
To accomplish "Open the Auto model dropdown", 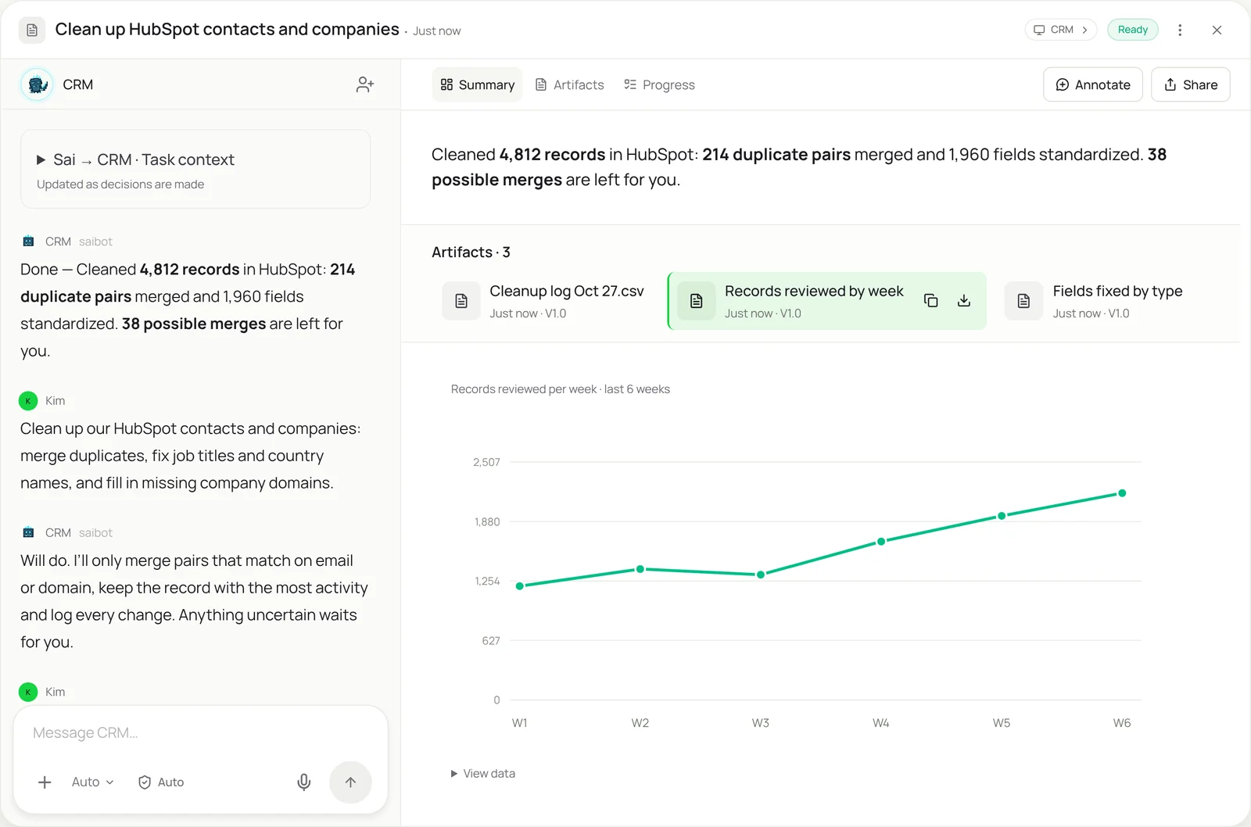I will coord(92,782).
